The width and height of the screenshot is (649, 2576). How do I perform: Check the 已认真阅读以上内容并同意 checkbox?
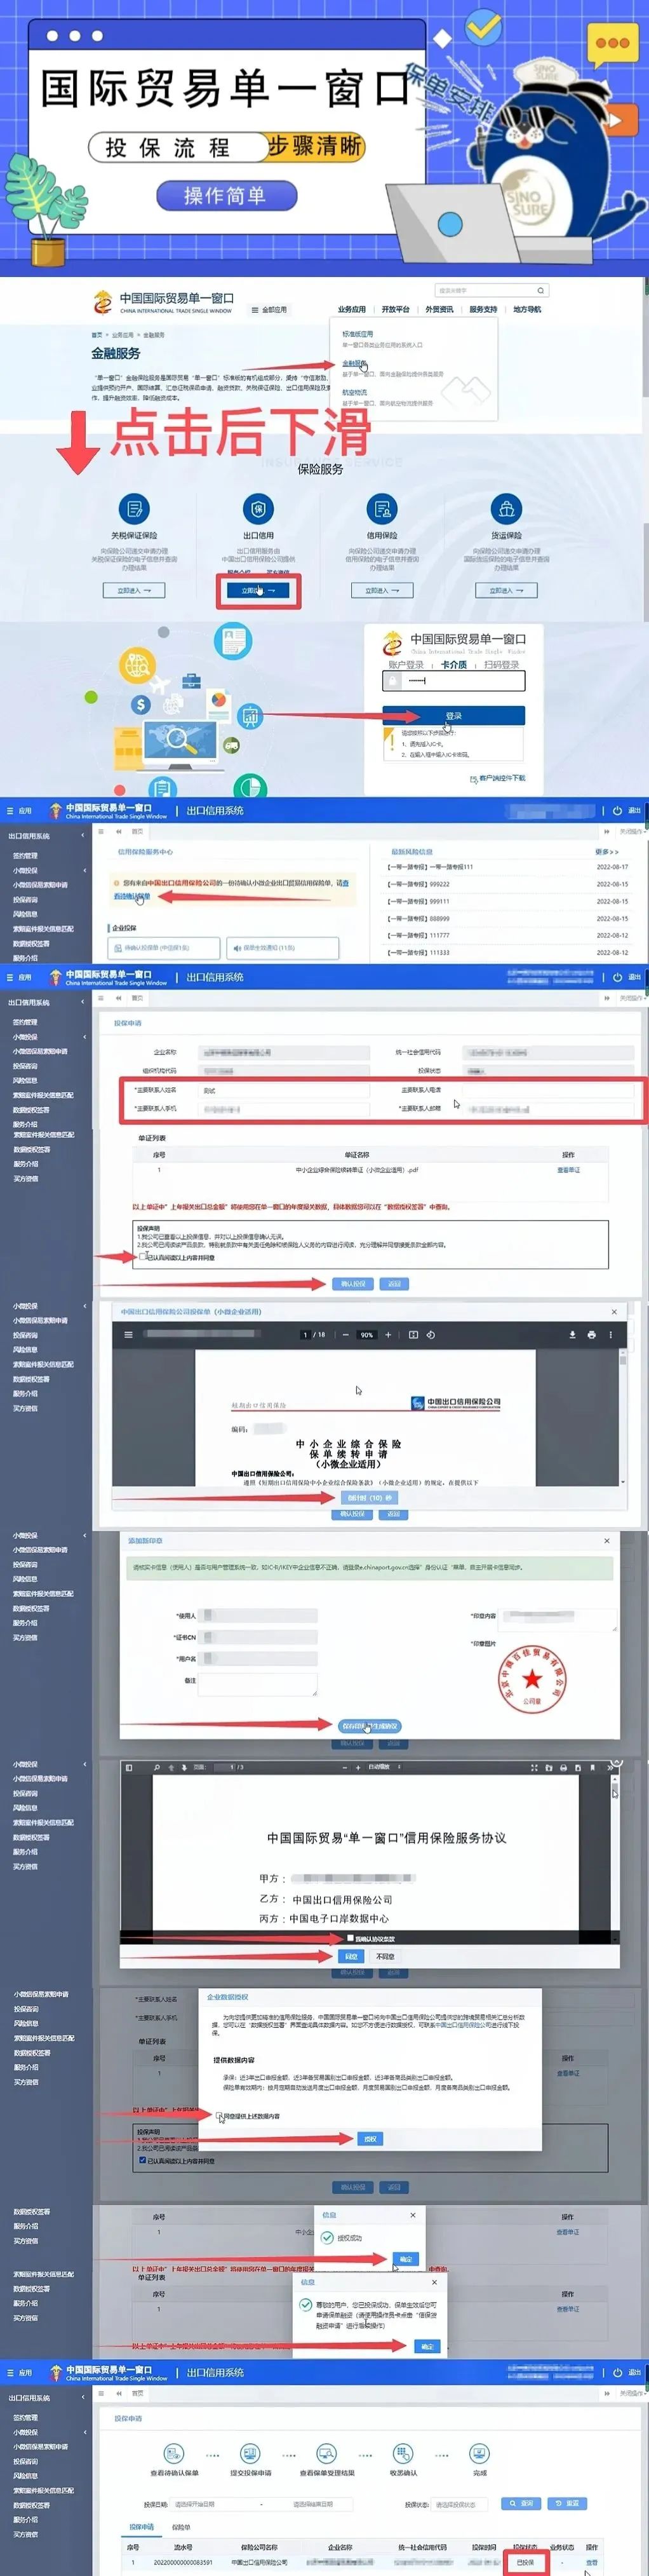click(x=143, y=1256)
